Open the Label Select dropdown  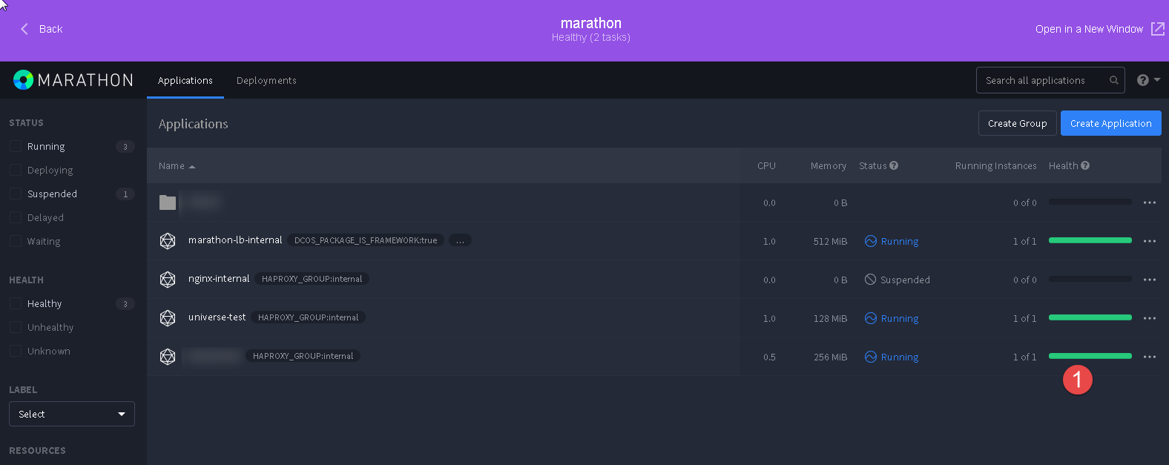click(x=72, y=414)
